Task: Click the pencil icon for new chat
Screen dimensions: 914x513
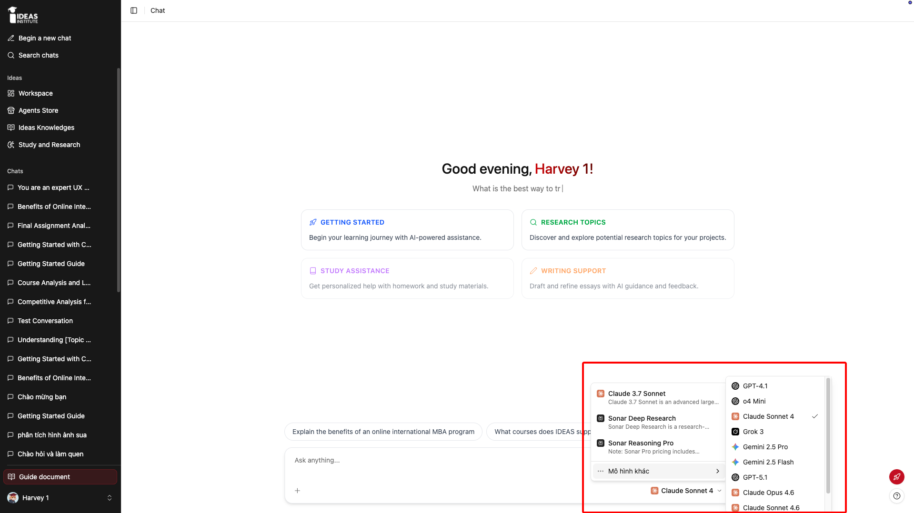Action: click(x=11, y=38)
